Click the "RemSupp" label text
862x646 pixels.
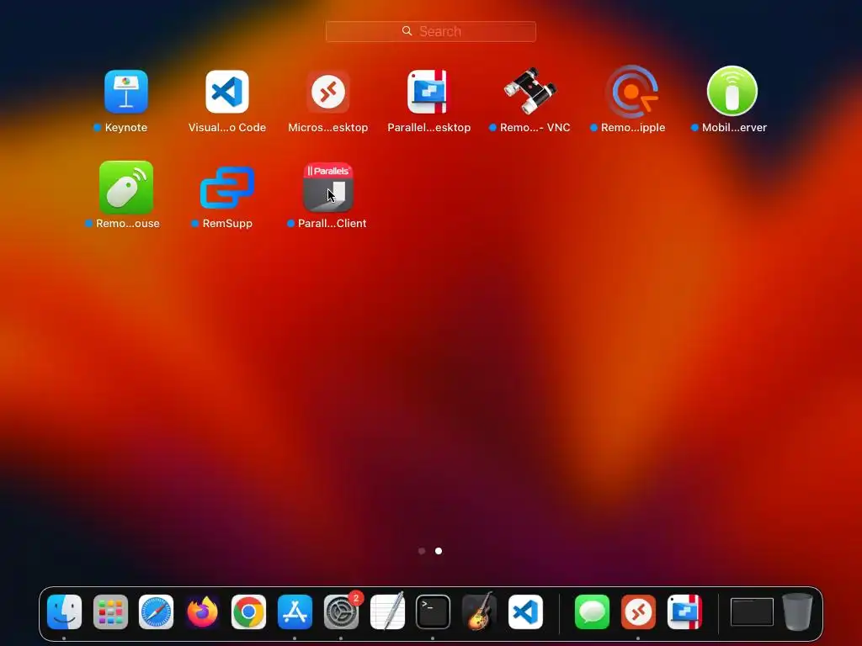[x=227, y=224]
